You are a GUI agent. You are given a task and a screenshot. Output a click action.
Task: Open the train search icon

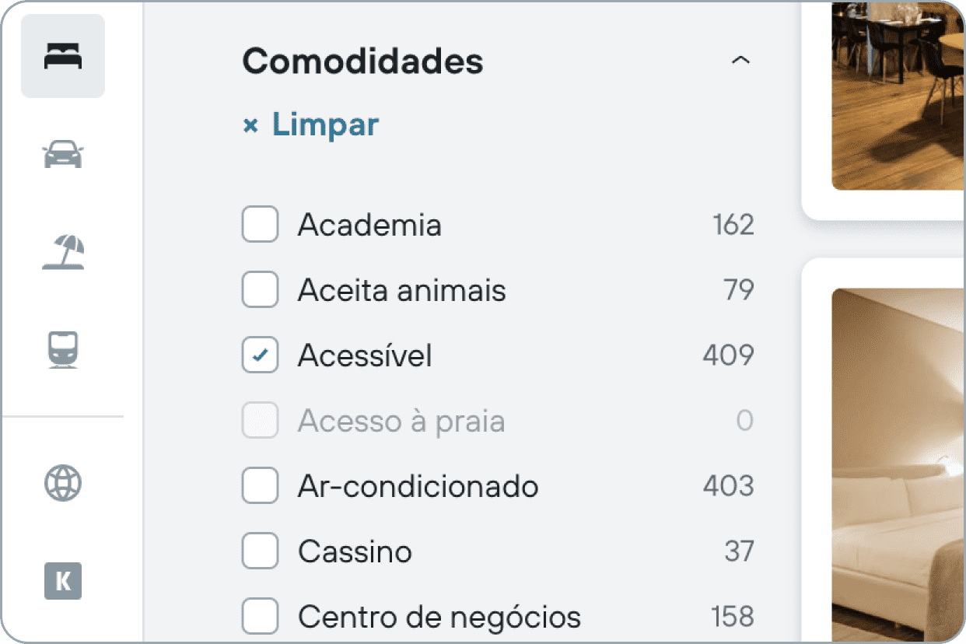(63, 349)
